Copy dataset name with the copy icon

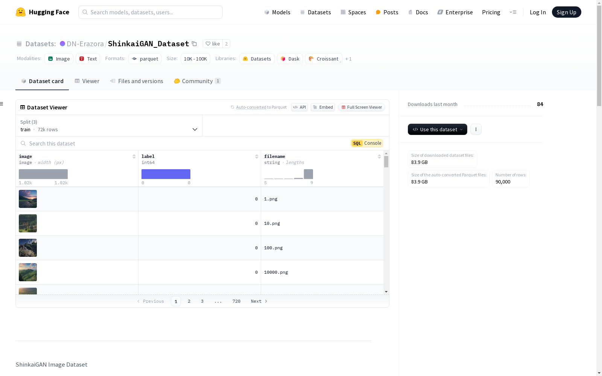pos(194,44)
